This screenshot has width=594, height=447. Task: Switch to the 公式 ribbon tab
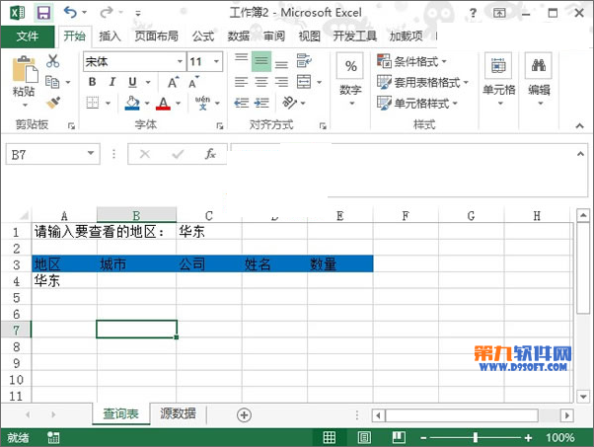(x=203, y=37)
